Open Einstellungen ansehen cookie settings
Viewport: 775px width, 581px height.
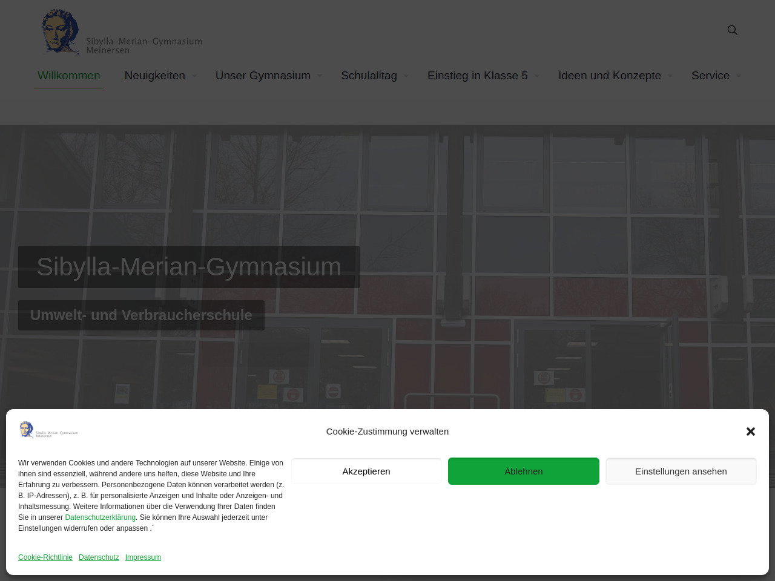click(681, 471)
